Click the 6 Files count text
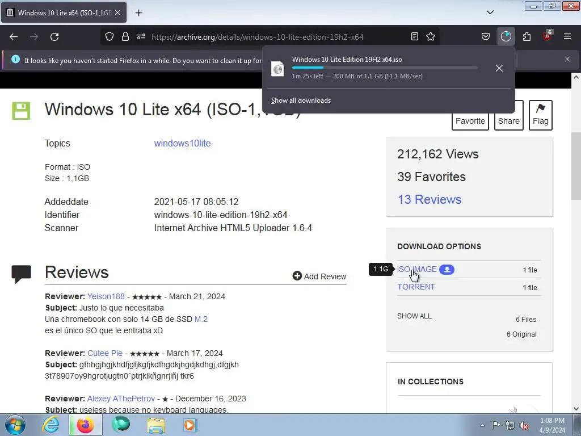Viewport: 581px width, 436px height. 526,320
